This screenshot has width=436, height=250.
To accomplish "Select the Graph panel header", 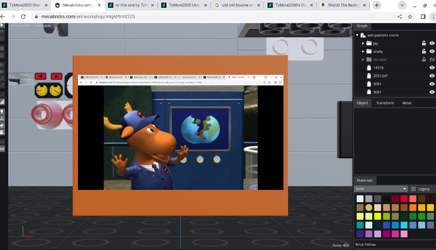I will (x=362, y=26).
